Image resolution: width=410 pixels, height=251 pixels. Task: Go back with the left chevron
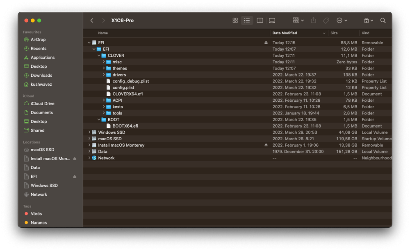coord(92,20)
